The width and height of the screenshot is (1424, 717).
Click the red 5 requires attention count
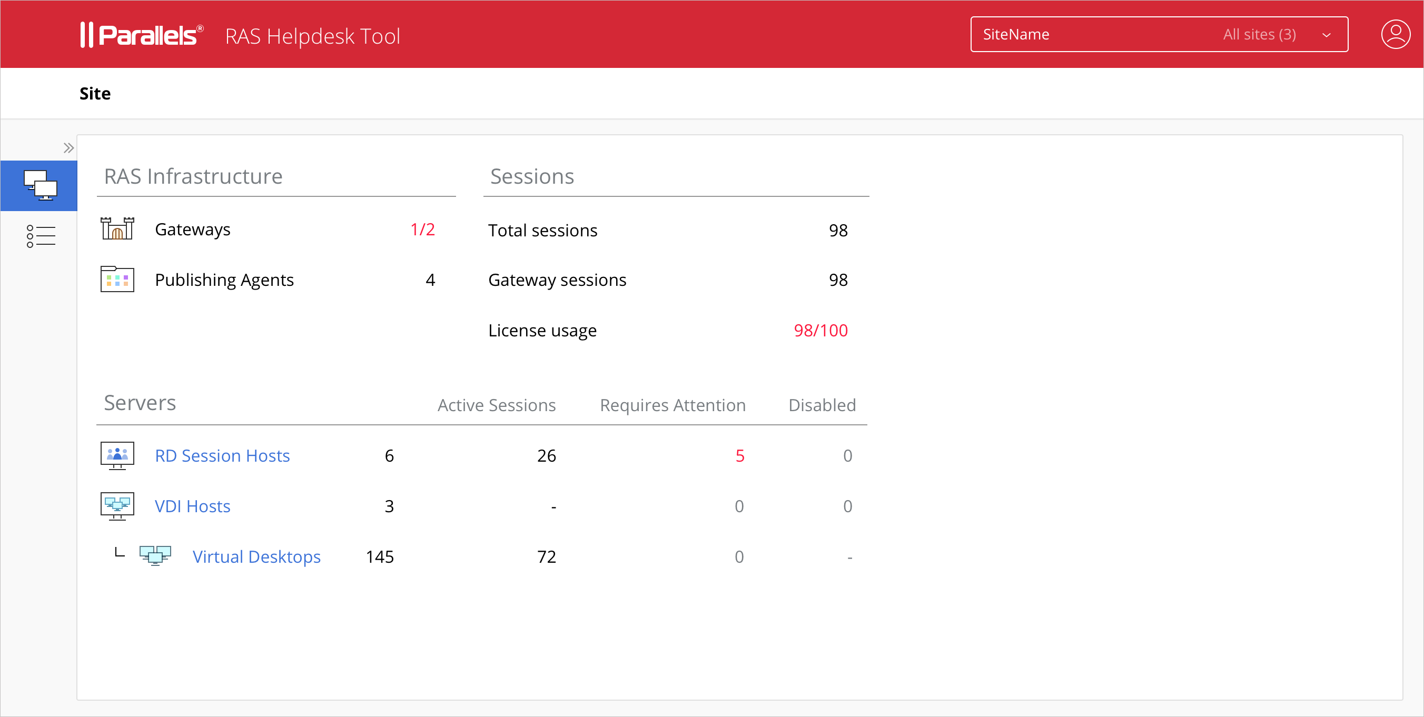pyautogui.click(x=740, y=455)
